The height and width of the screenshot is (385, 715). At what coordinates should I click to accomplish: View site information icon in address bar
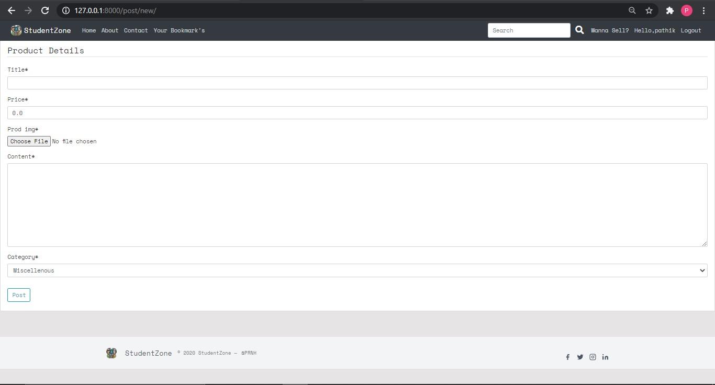point(66,10)
